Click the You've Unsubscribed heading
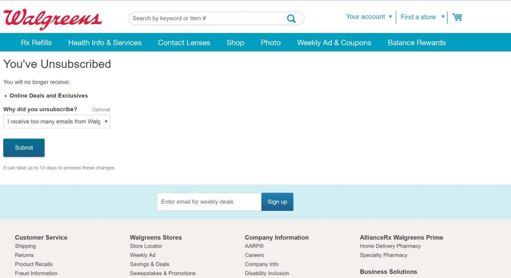The height and width of the screenshot is (278, 511). coord(57,64)
